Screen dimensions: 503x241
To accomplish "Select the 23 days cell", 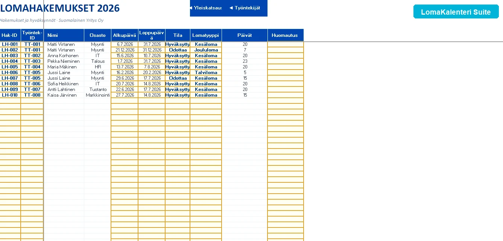I will tap(245, 61).
